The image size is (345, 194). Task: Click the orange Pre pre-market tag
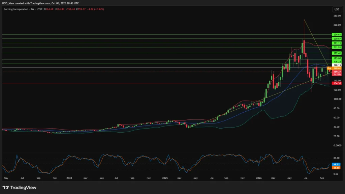point(329,68)
